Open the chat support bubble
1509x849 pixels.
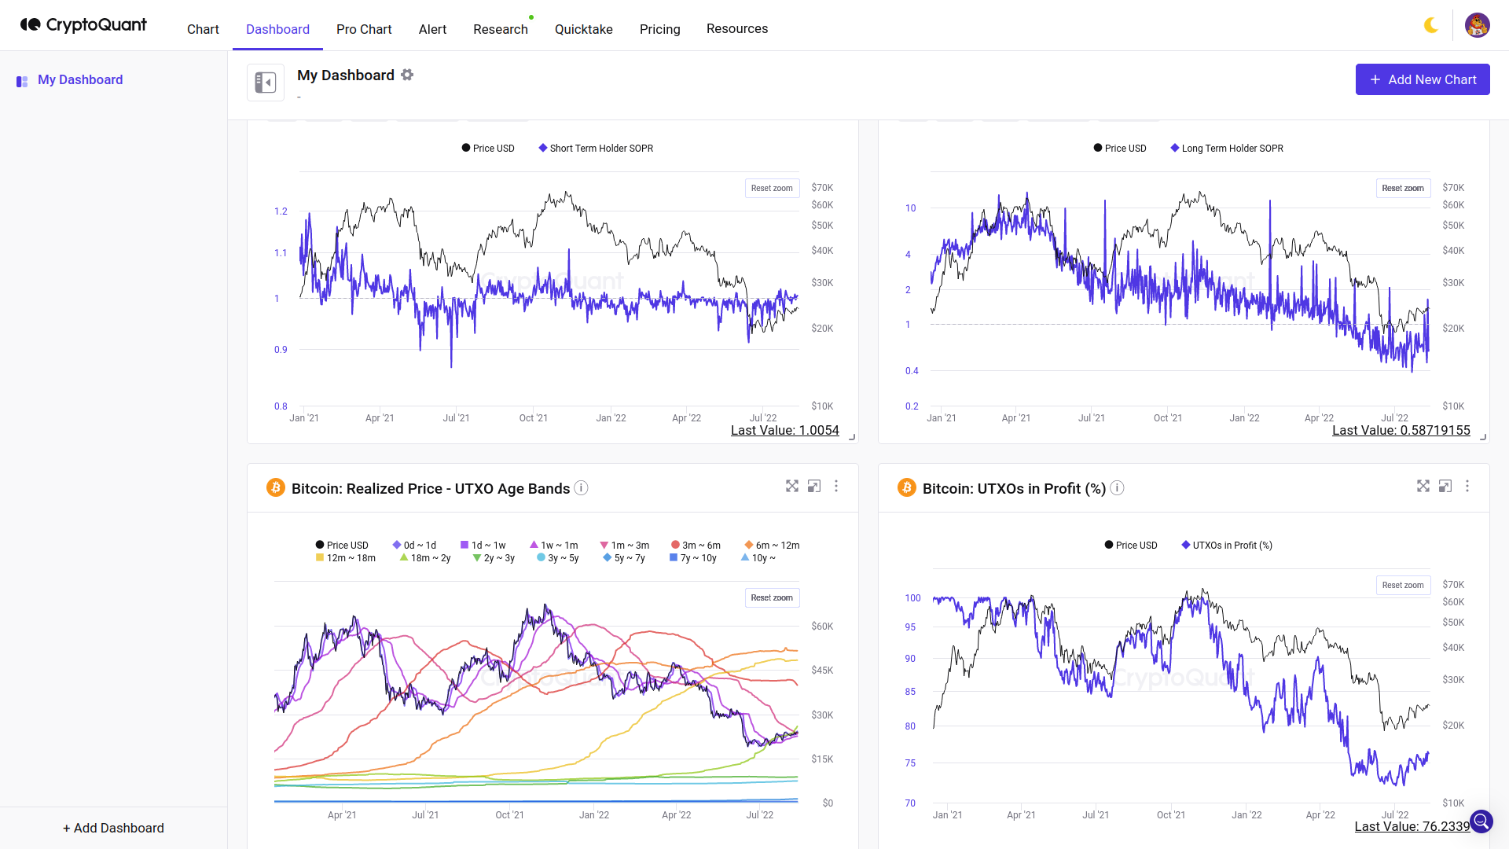1481,821
